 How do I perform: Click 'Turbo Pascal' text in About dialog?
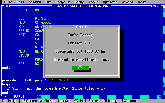[x=80, y=35]
